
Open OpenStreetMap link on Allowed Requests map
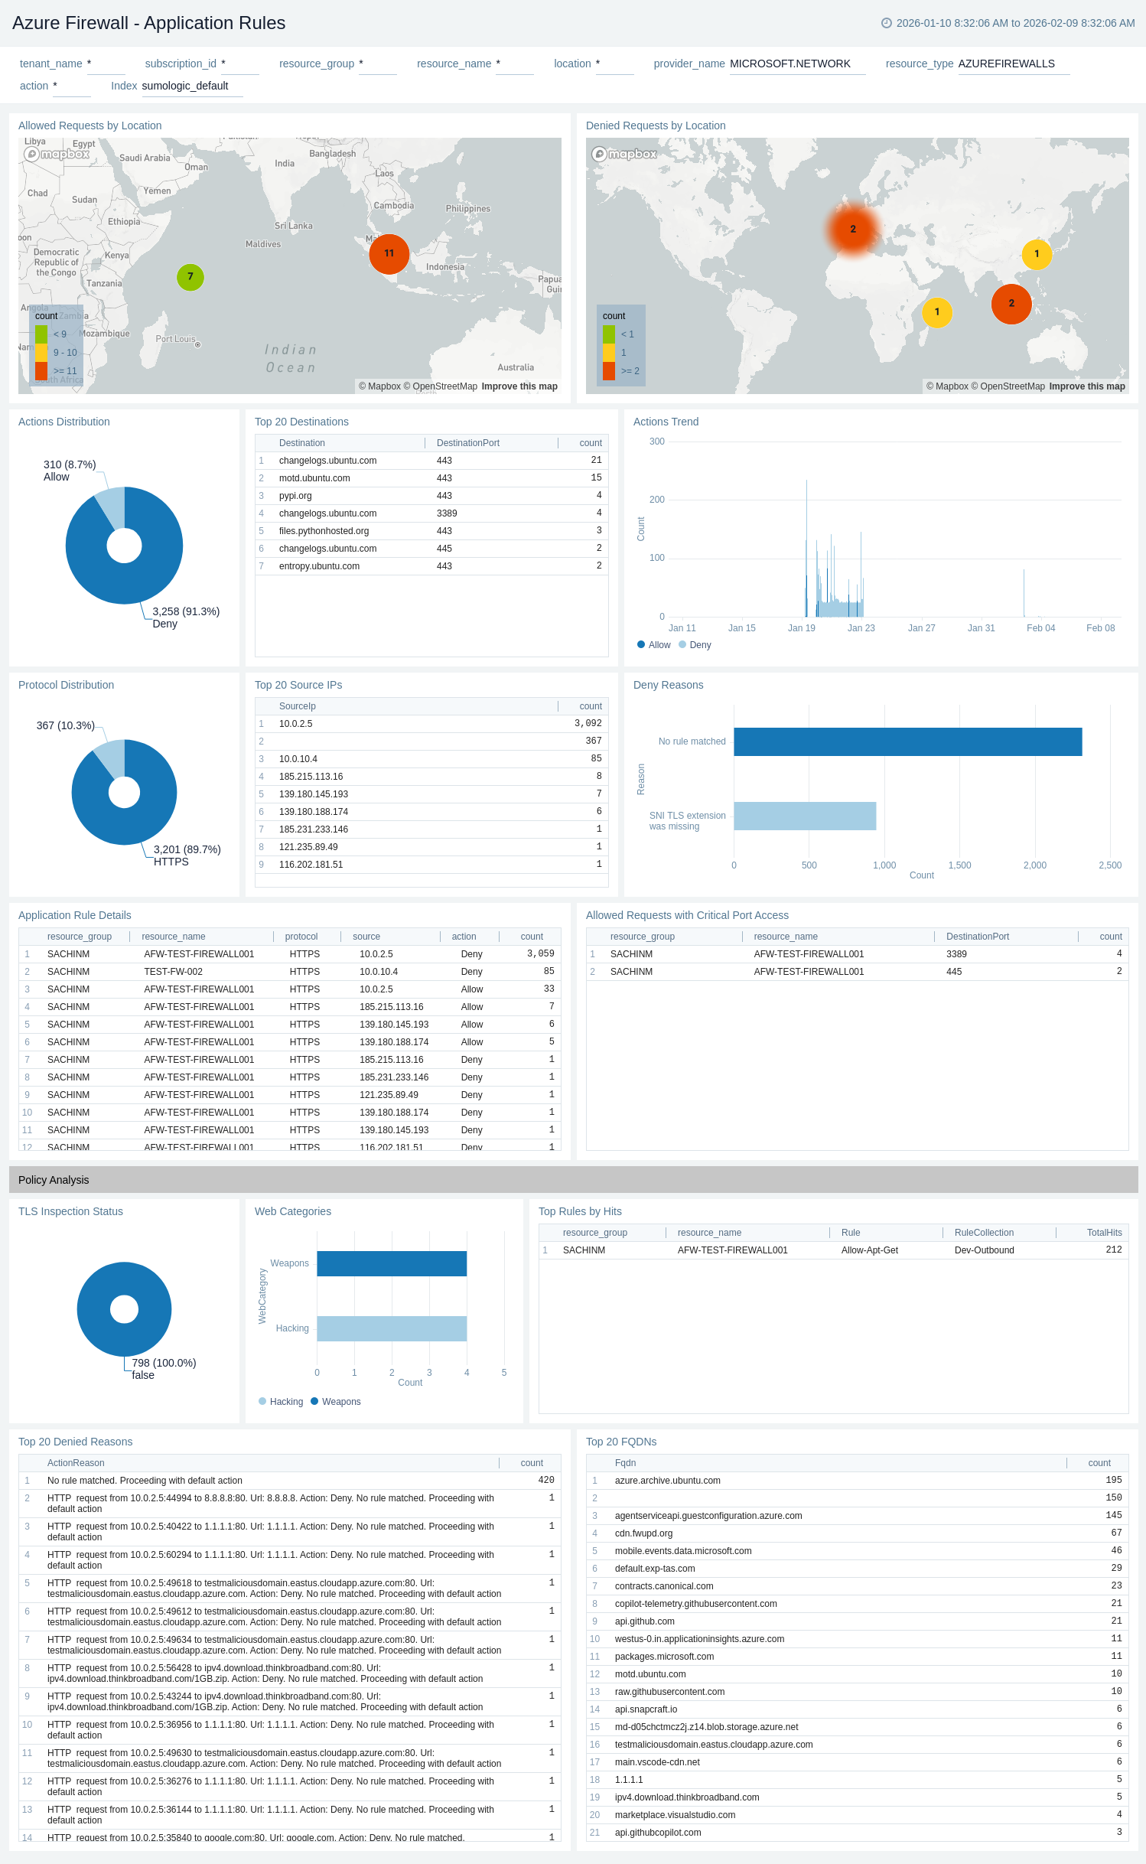point(444,386)
